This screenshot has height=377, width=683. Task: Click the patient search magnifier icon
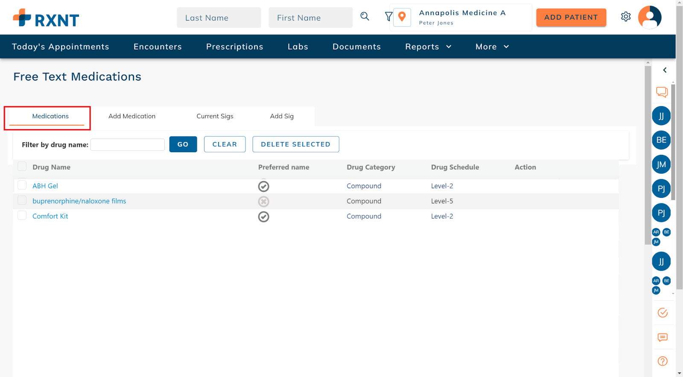click(x=365, y=17)
